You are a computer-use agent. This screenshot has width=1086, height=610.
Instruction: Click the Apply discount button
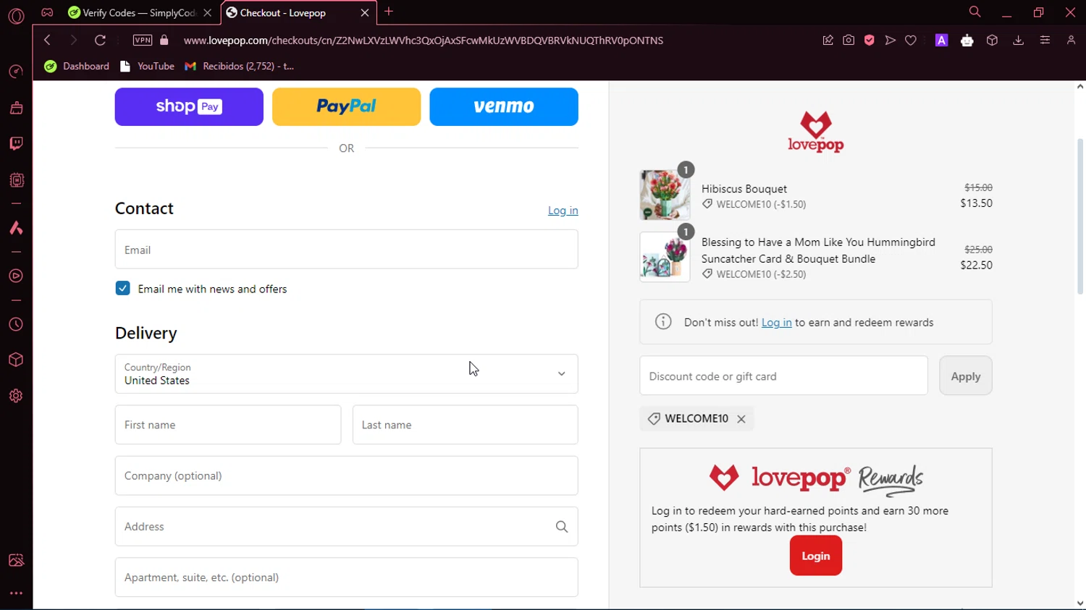coord(966,376)
